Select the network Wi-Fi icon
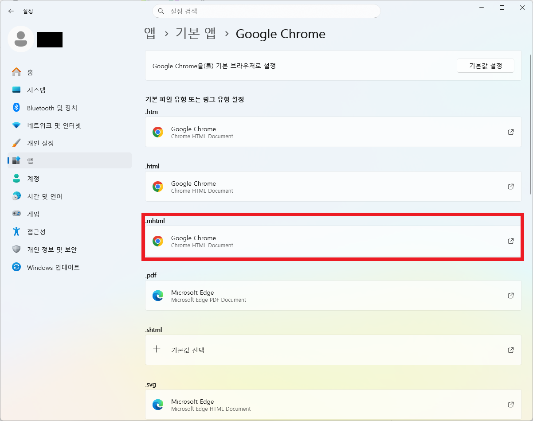 click(x=16, y=125)
